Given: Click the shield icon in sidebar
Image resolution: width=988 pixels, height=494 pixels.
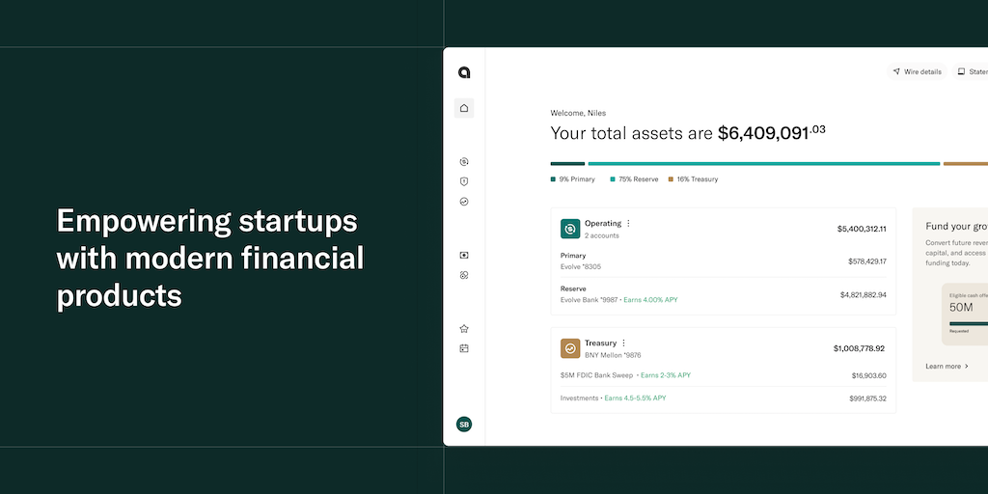Looking at the screenshot, I should click(x=464, y=181).
